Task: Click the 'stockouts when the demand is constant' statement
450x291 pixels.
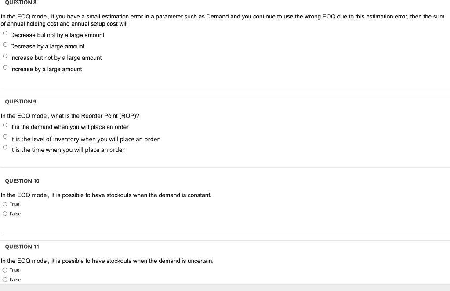Action: pyautogui.click(x=106, y=195)
